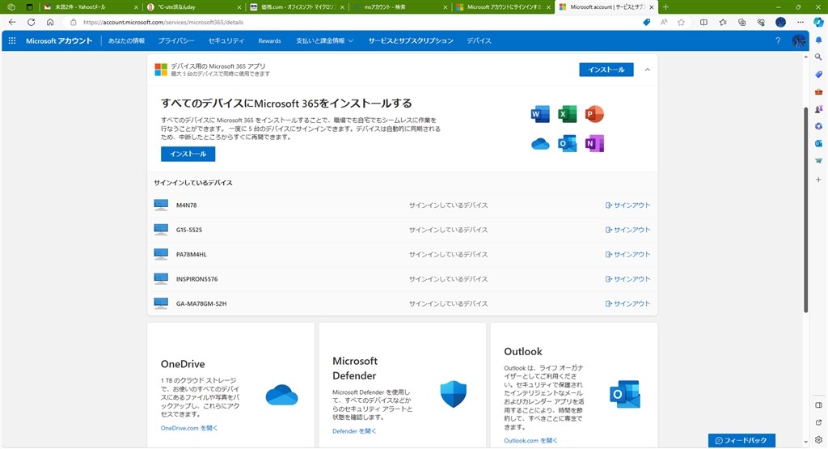
Task: Click the large OneDrive card cloud icon
Action: pyautogui.click(x=281, y=395)
